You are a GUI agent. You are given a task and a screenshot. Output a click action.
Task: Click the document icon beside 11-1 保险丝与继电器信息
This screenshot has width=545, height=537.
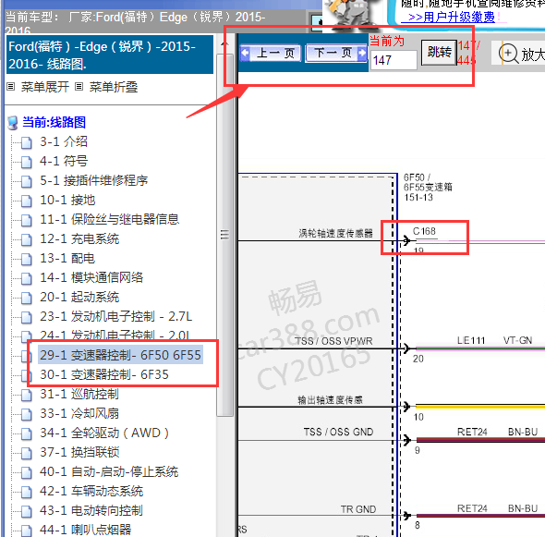(27, 220)
